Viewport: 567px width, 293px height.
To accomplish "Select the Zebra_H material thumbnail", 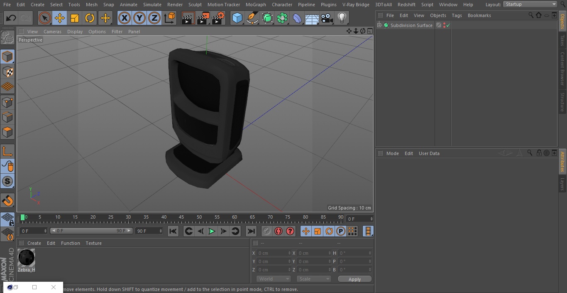I will 26,258.
